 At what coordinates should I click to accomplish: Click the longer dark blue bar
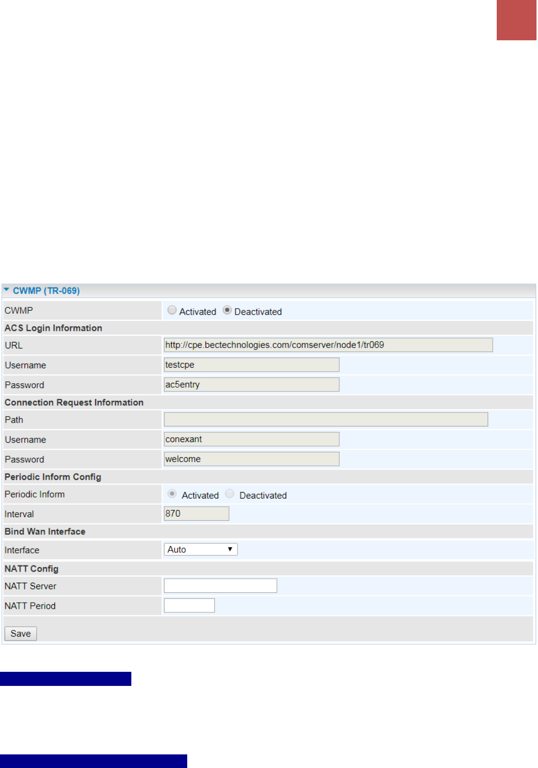[94, 761]
